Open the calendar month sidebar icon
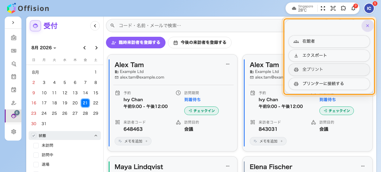The width and height of the screenshot is (381, 172). point(13,77)
